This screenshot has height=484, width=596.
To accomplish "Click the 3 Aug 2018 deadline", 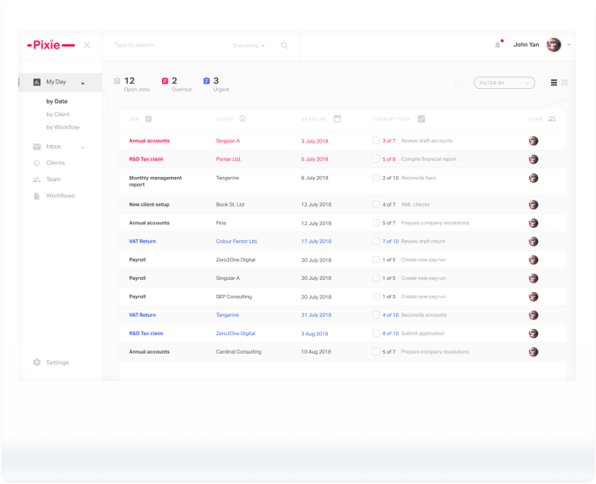I will point(315,334).
